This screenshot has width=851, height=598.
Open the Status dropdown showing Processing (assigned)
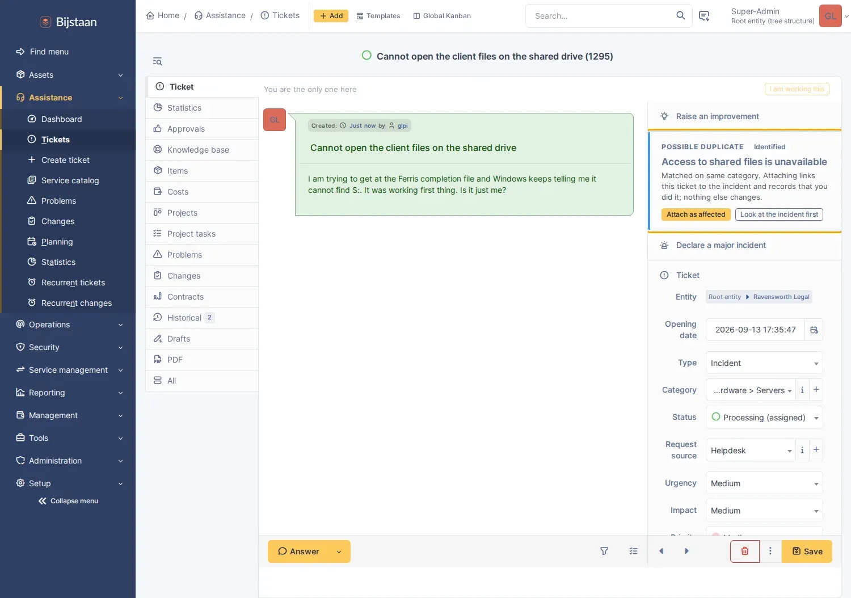pyautogui.click(x=764, y=418)
